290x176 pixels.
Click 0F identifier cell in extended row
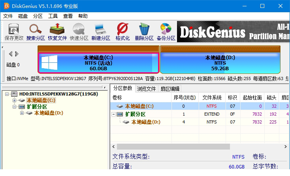pos(232,114)
